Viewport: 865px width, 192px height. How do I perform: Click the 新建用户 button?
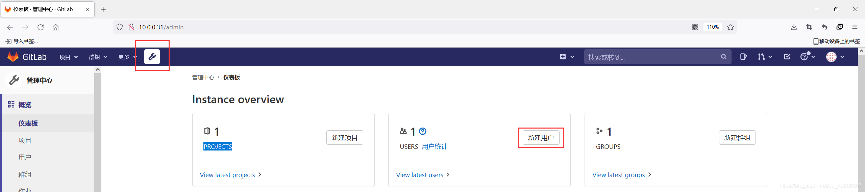tap(541, 138)
